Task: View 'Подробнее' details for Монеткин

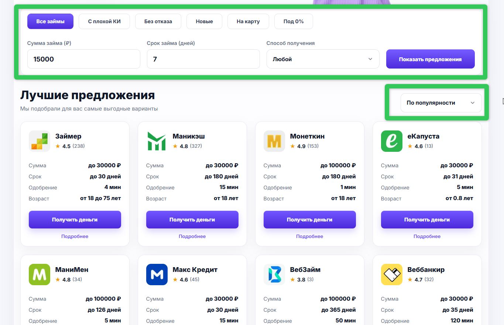Action: point(310,236)
